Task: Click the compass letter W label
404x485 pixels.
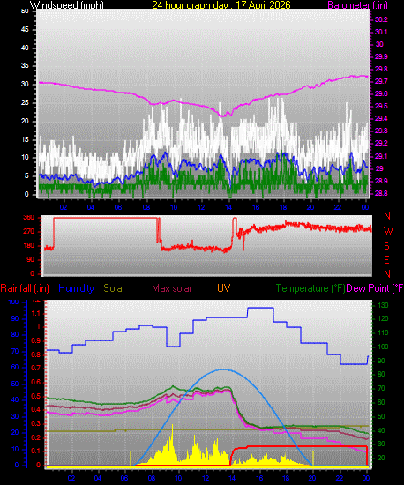Action: tap(388, 231)
